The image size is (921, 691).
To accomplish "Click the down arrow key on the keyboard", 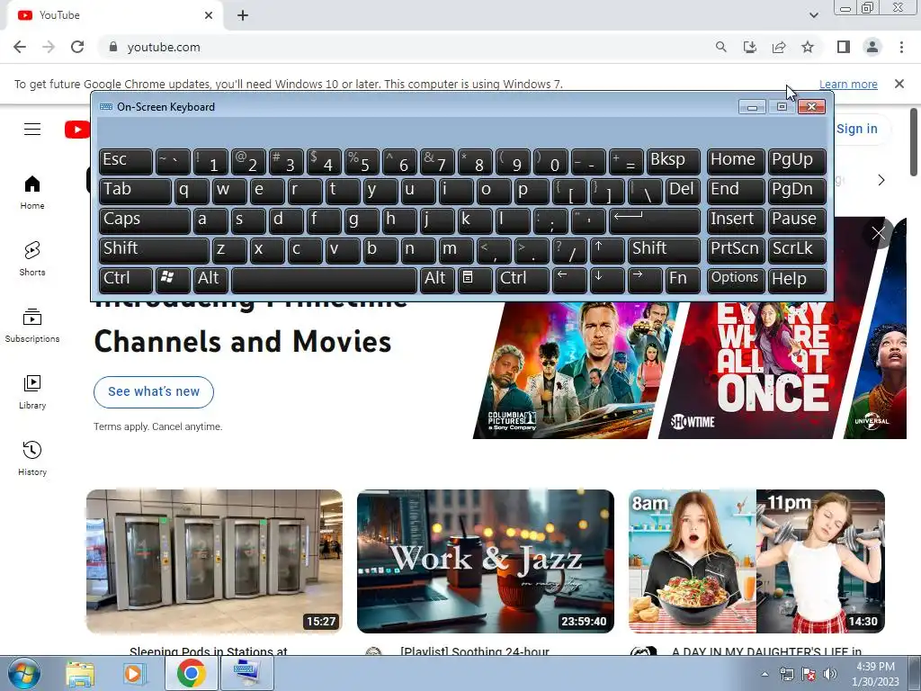I will click(607, 279).
